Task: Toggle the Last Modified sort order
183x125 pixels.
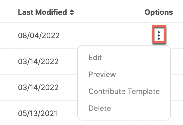Action: pos(72,12)
